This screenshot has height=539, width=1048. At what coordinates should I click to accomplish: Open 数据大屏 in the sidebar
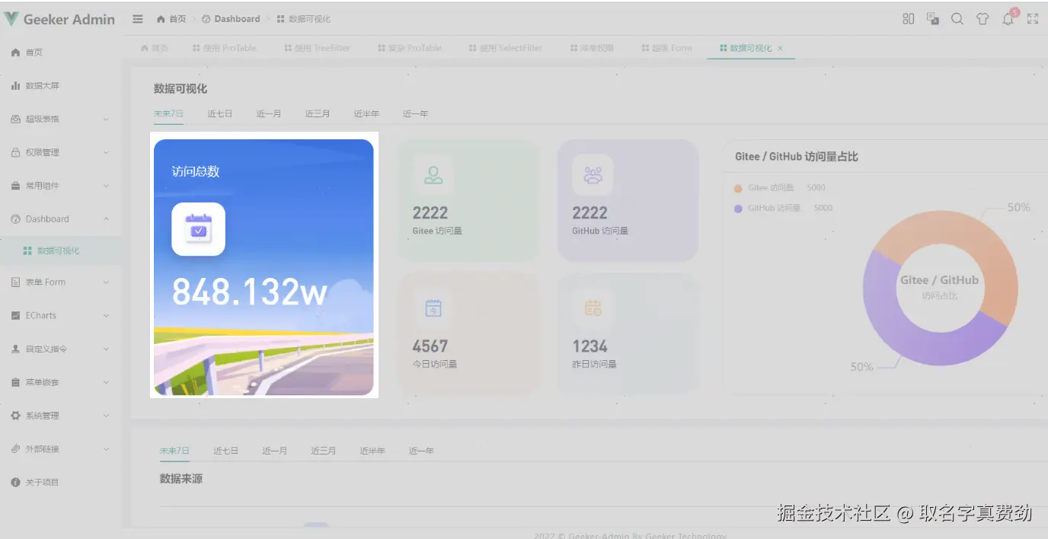(61, 86)
